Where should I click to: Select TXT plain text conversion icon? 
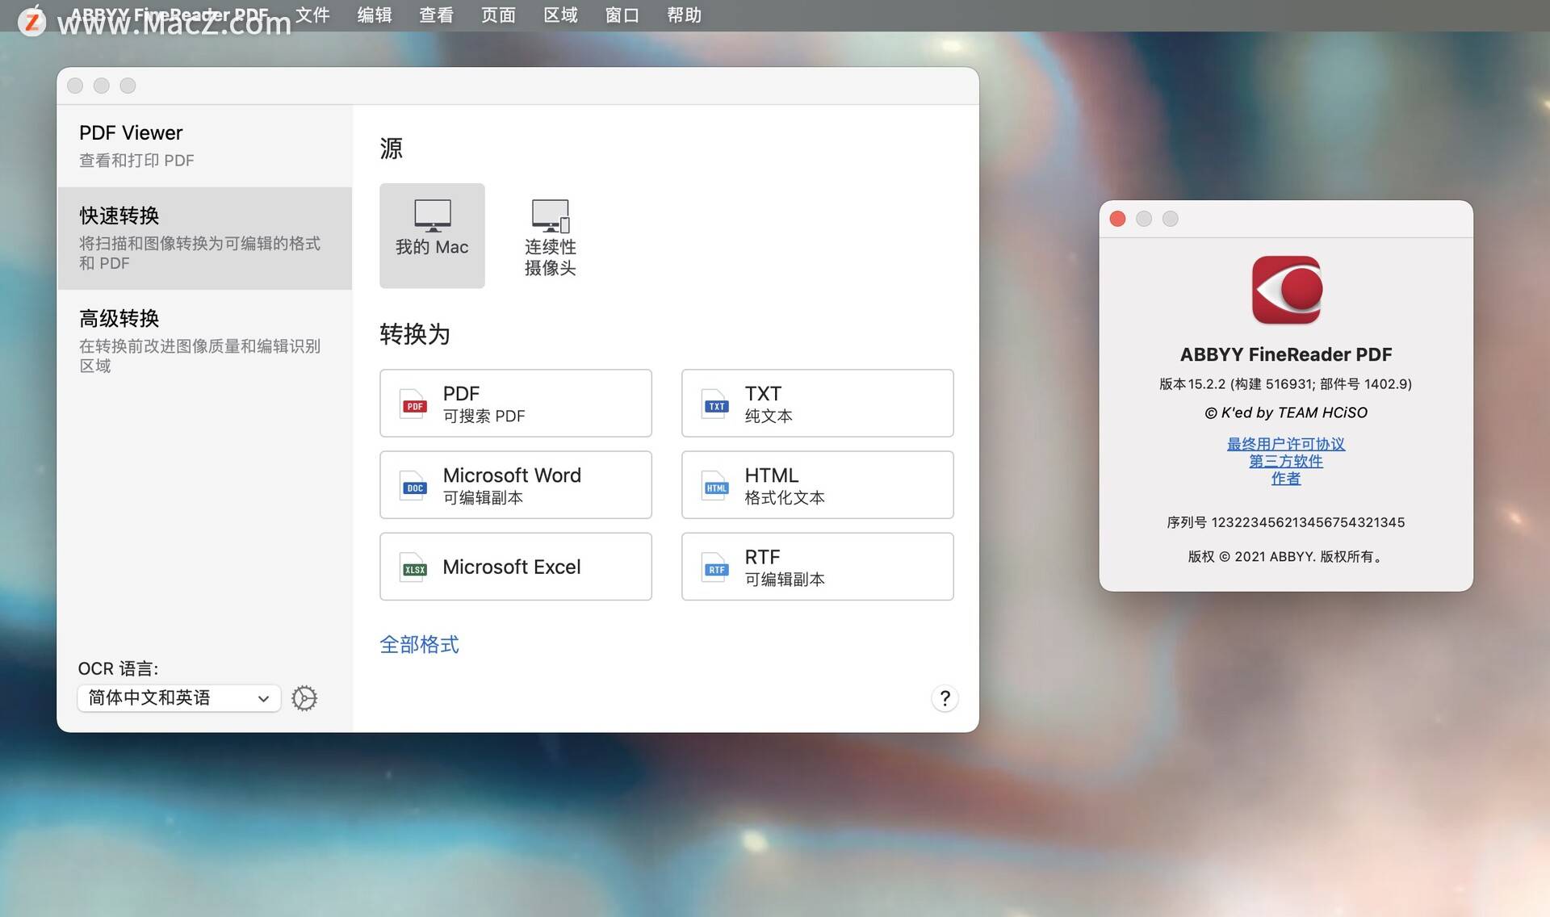point(714,402)
